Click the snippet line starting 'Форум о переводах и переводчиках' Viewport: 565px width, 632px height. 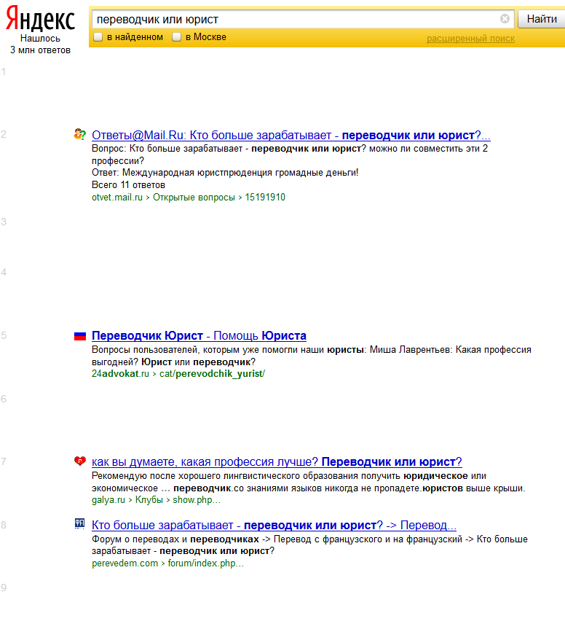click(x=309, y=539)
